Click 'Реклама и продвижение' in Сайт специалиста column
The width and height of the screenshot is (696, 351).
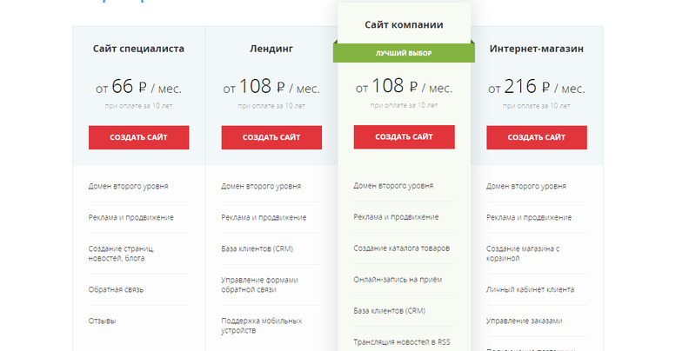click(131, 217)
